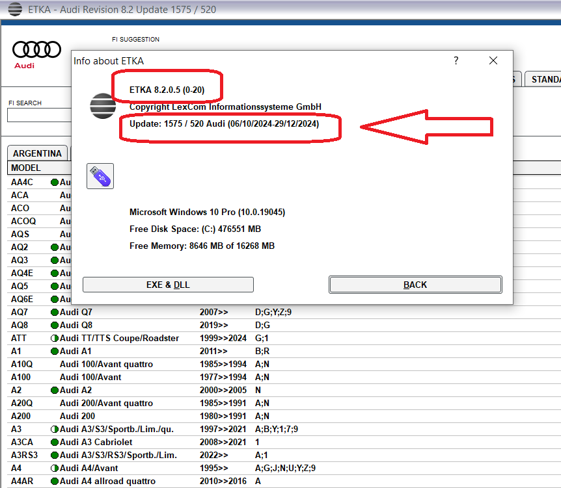Click the year range 2000>>2005
The image size is (561, 488).
(223, 390)
